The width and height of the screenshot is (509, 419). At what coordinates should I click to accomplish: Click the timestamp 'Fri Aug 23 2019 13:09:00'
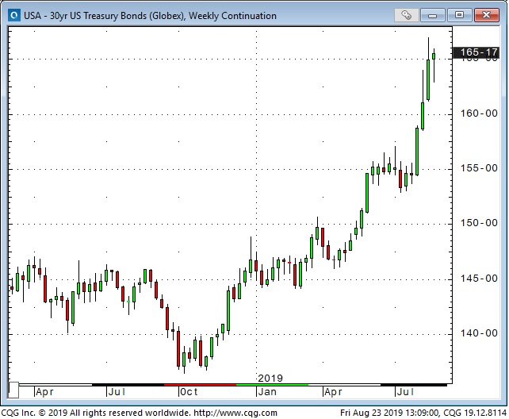coord(389,413)
